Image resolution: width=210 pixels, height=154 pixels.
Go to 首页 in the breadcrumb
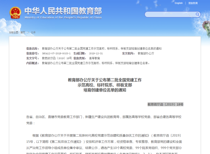pyautogui.click(x=23, y=32)
